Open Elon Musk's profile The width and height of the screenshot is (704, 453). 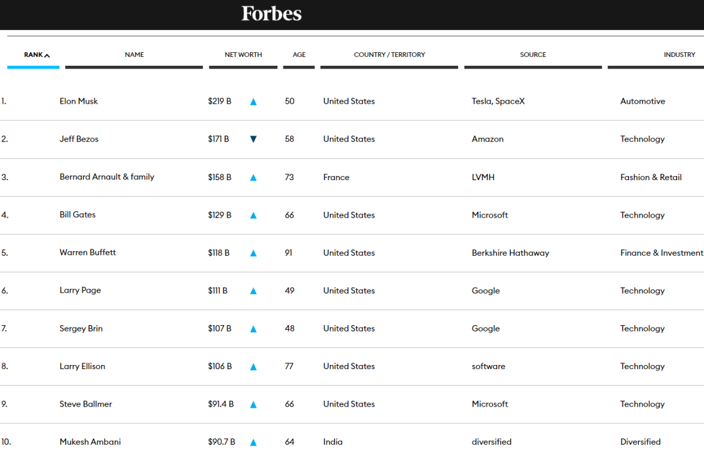point(79,101)
